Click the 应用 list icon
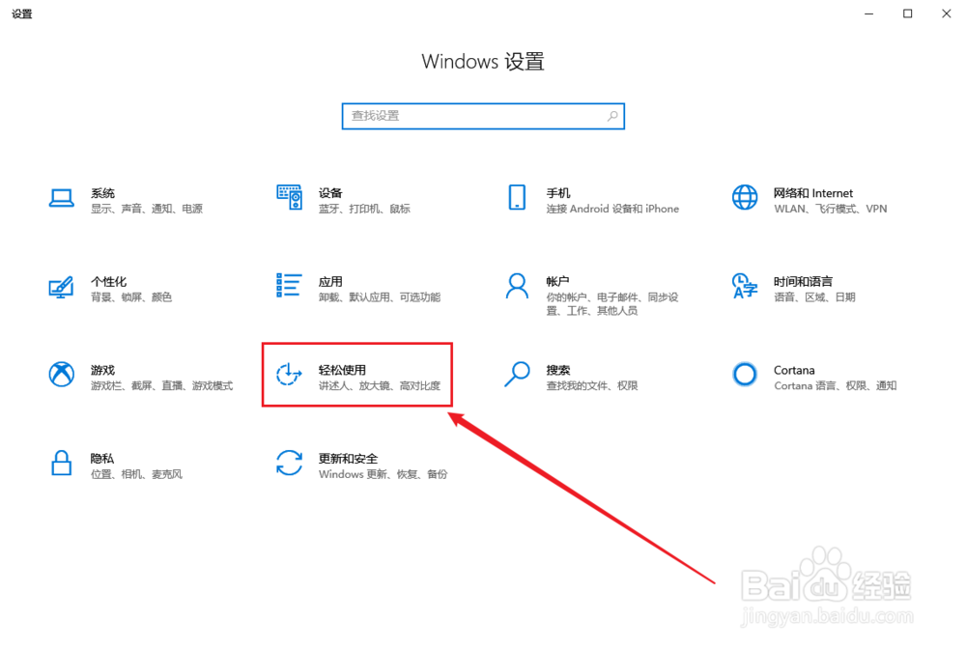The image size is (966, 649). [x=289, y=287]
